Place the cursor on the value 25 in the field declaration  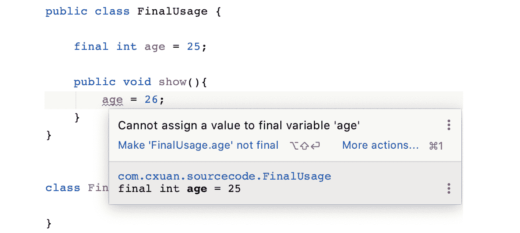click(x=193, y=47)
